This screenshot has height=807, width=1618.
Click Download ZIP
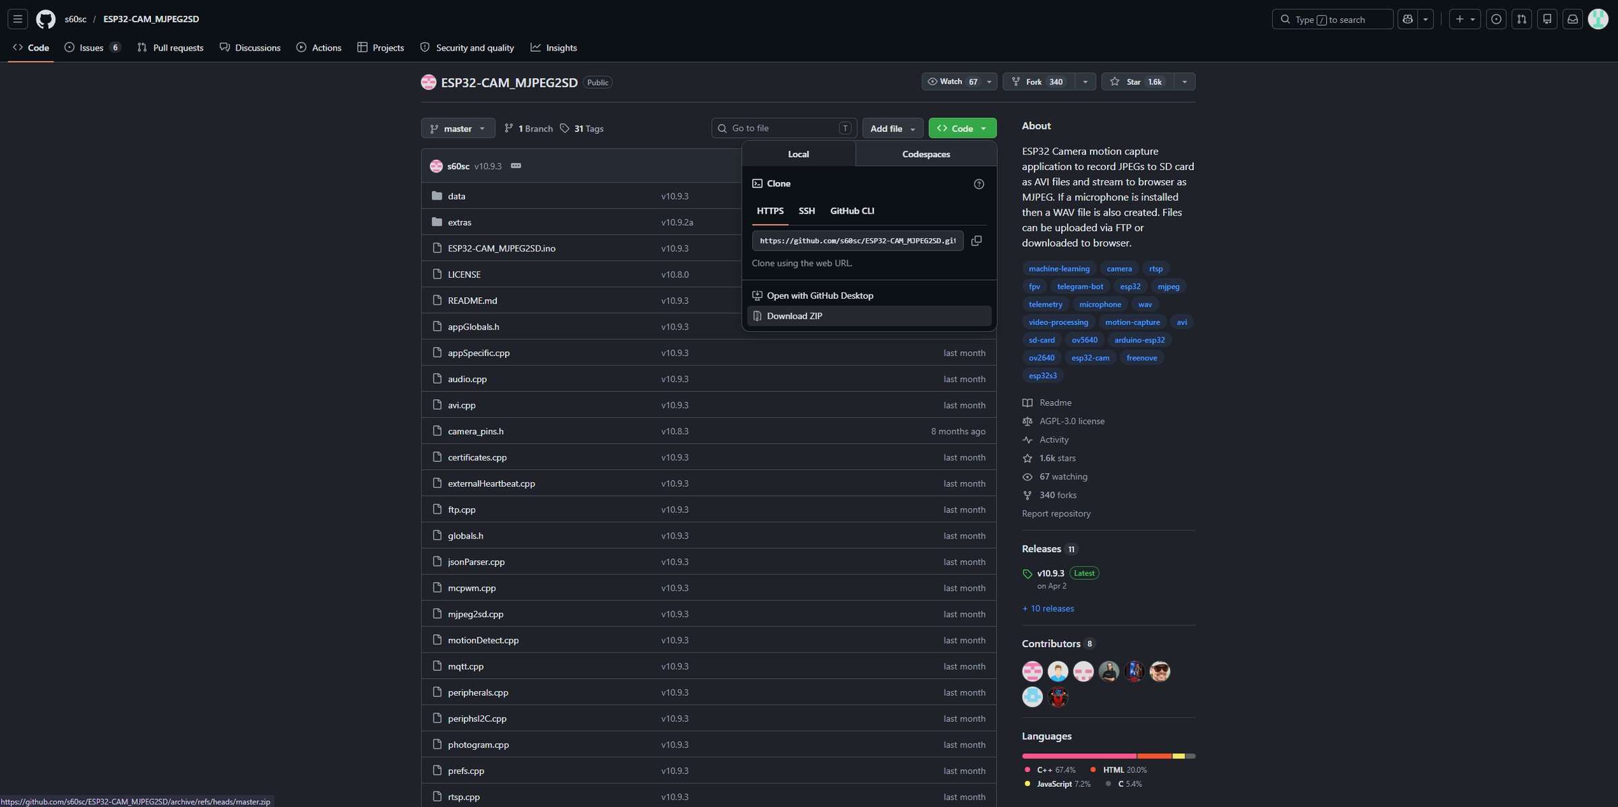(869, 316)
